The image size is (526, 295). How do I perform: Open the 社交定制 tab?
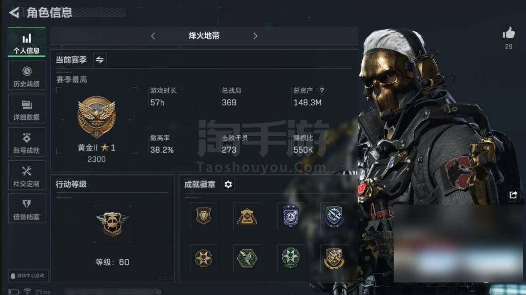click(x=27, y=175)
